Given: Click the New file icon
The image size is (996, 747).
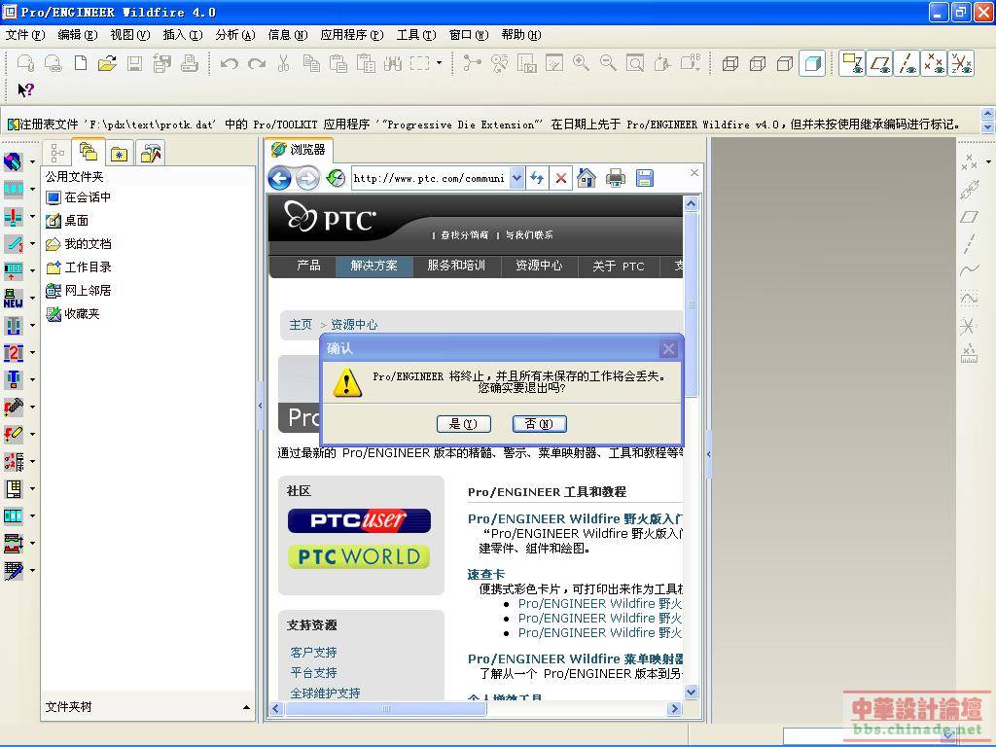Looking at the screenshot, I should [81, 63].
